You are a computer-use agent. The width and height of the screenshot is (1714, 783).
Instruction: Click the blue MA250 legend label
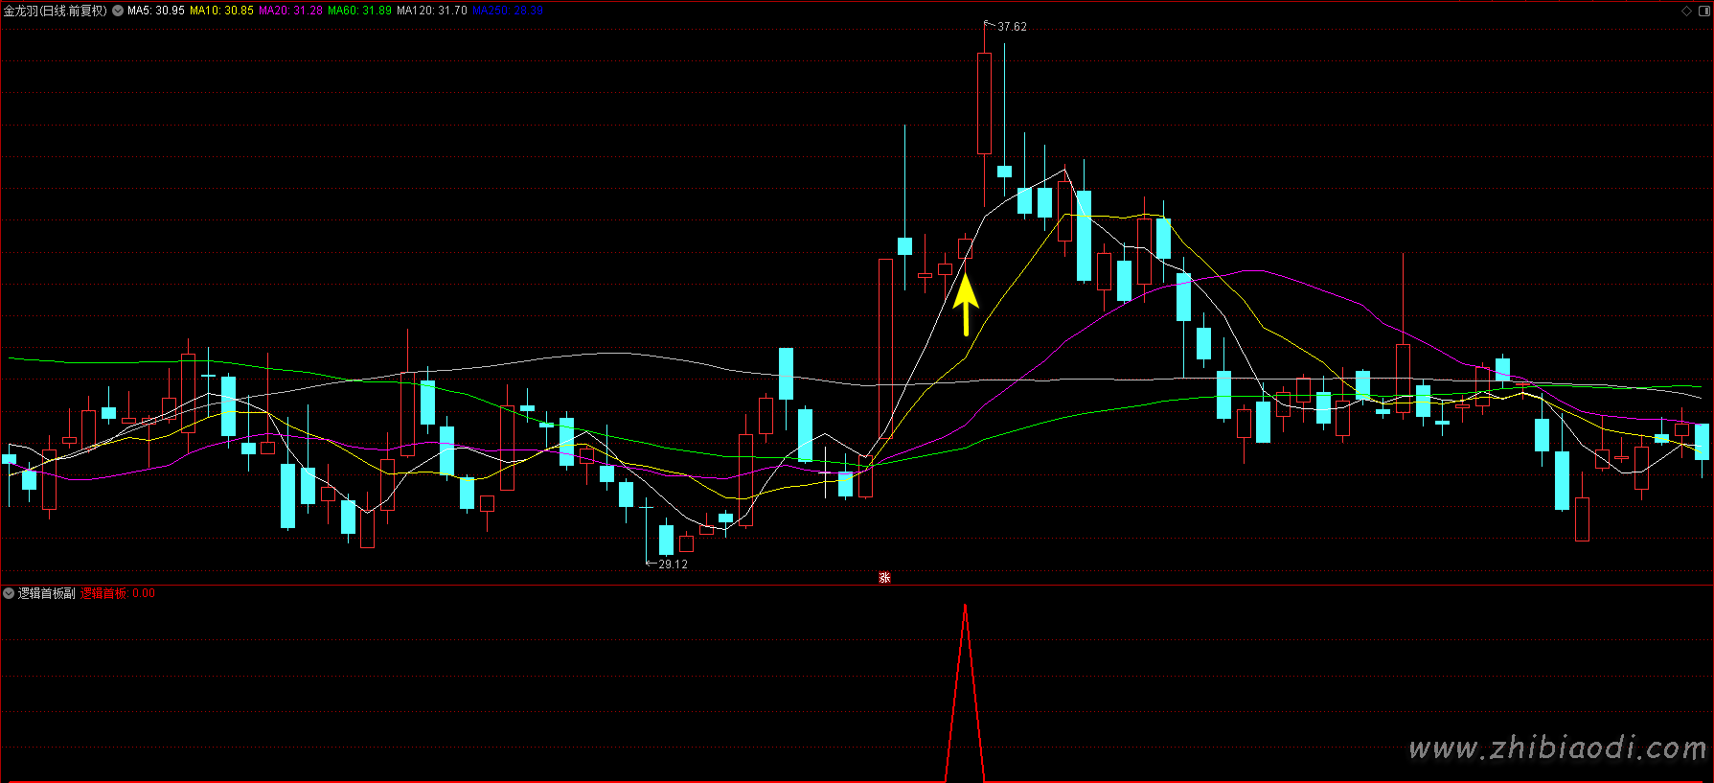click(508, 11)
